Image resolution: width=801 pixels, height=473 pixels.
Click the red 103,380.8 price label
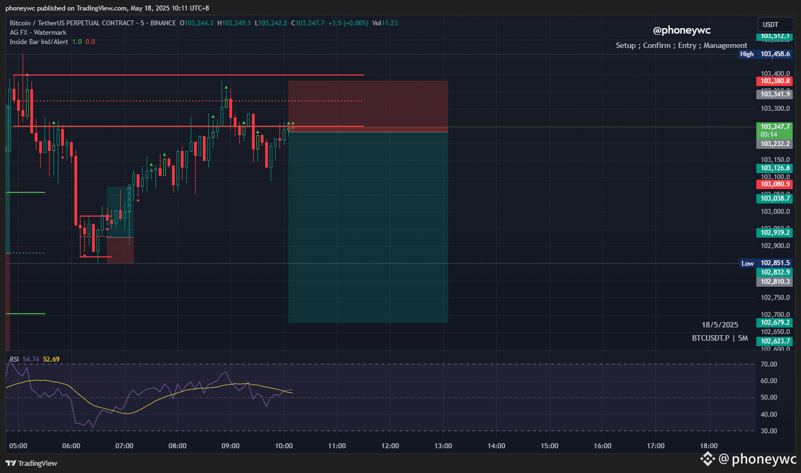[775, 81]
